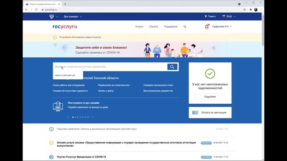The width and height of the screenshot is (287, 161).
Task: Click the barcode receipt icon
Action: (x=195, y=113)
